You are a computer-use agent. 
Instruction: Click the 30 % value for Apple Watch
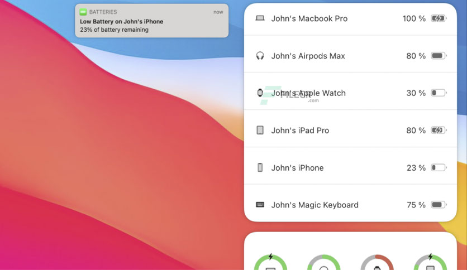[x=416, y=93]
